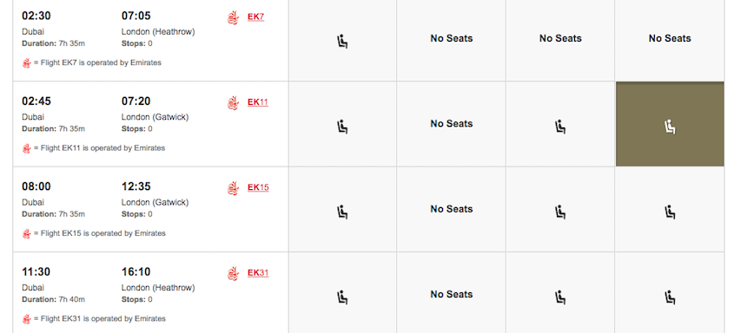View details for flight EK15 link
The width and height of the screenshot is (734, 333).
pyautogui.click(x=258, y=187)
